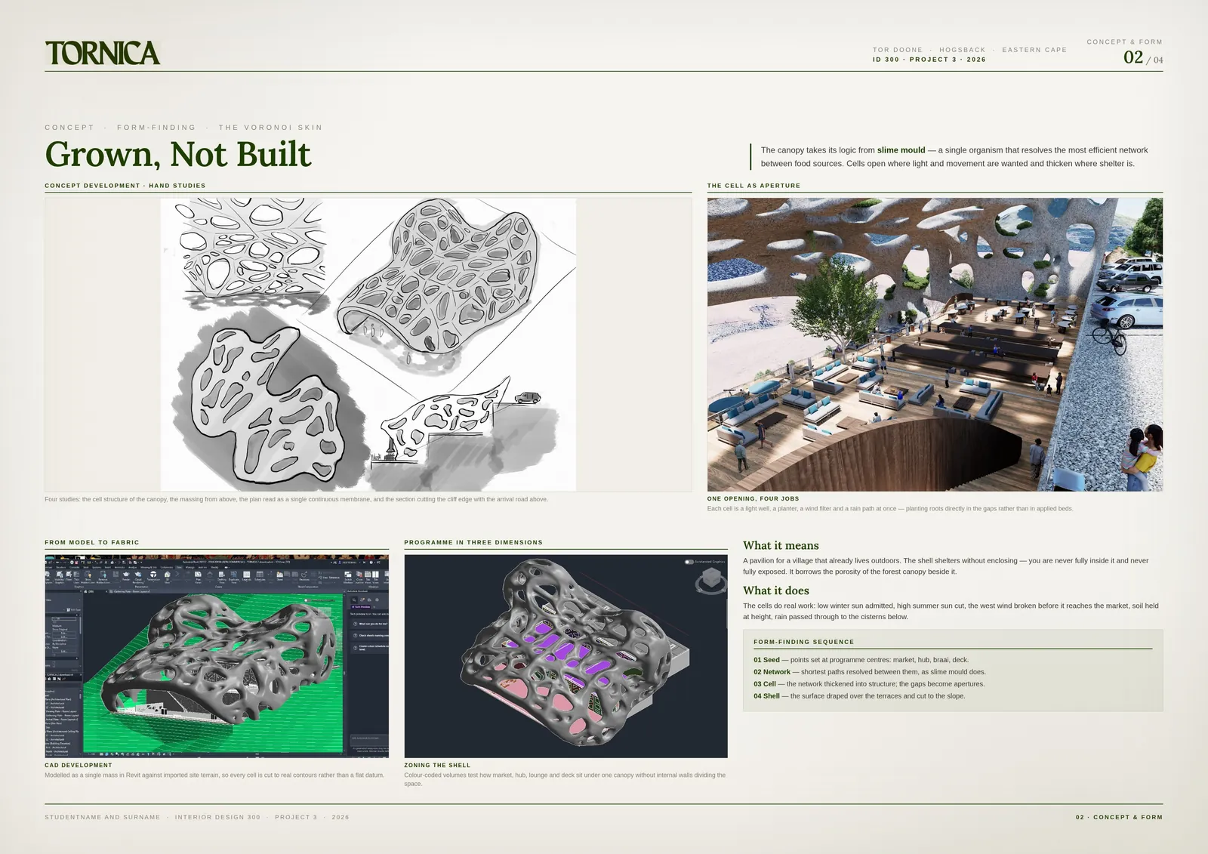The image size is (1208, 854).
Task: Click the Tech Preview badge in Revit assistant panel
Action: (x=361, y=607)
